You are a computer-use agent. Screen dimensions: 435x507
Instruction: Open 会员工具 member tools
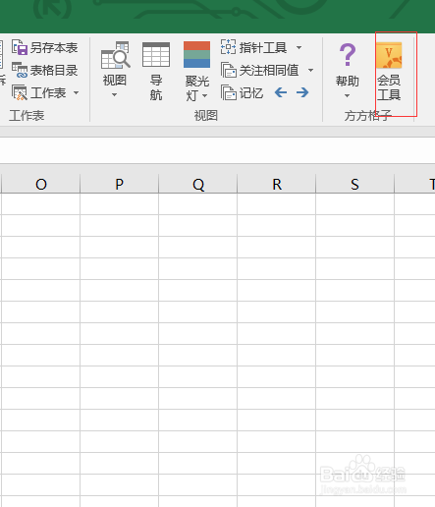389,72
